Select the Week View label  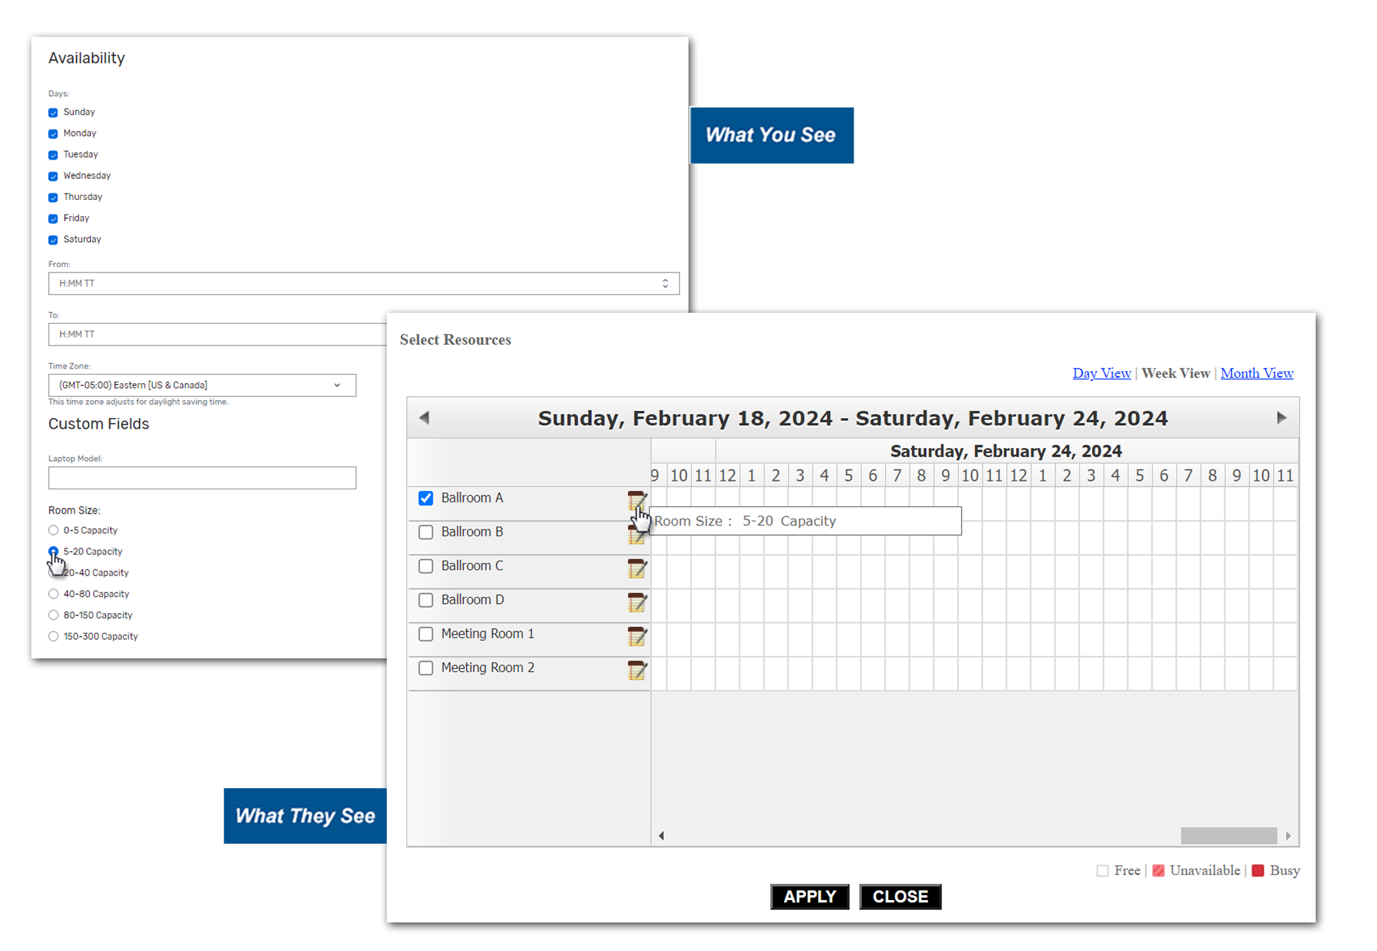[1176, 373]
